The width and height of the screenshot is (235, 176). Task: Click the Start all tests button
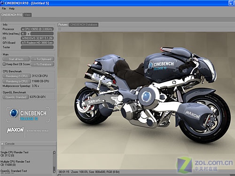point(16,59)
